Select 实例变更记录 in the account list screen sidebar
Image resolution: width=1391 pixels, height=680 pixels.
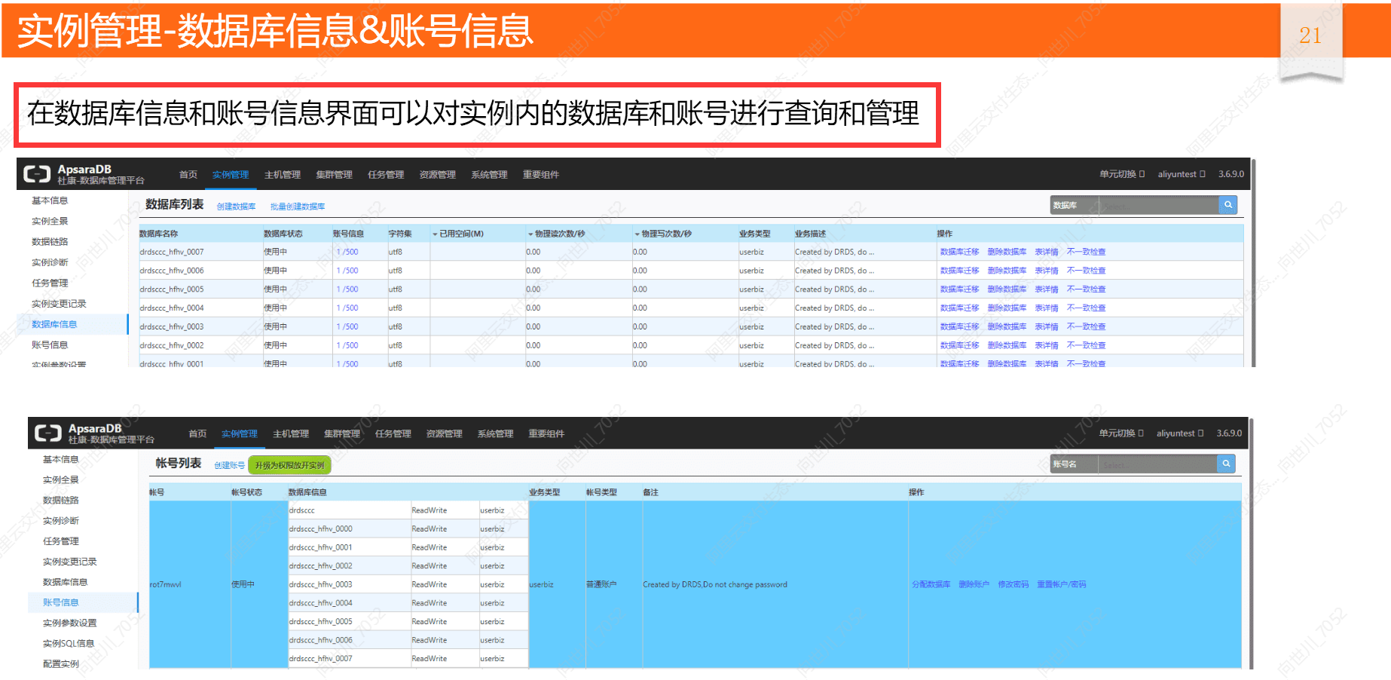[x=69, y=562]
